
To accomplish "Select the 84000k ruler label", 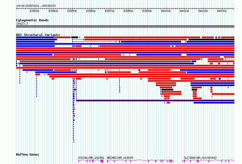I will [166, 11].
